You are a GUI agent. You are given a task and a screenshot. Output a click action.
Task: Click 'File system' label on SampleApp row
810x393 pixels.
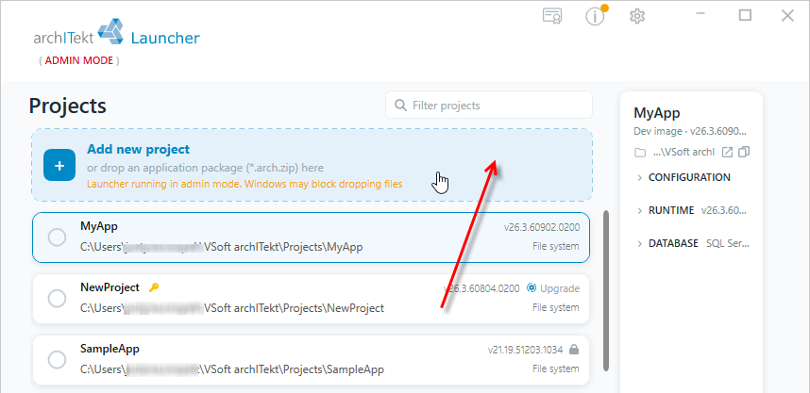pos(556,368)
